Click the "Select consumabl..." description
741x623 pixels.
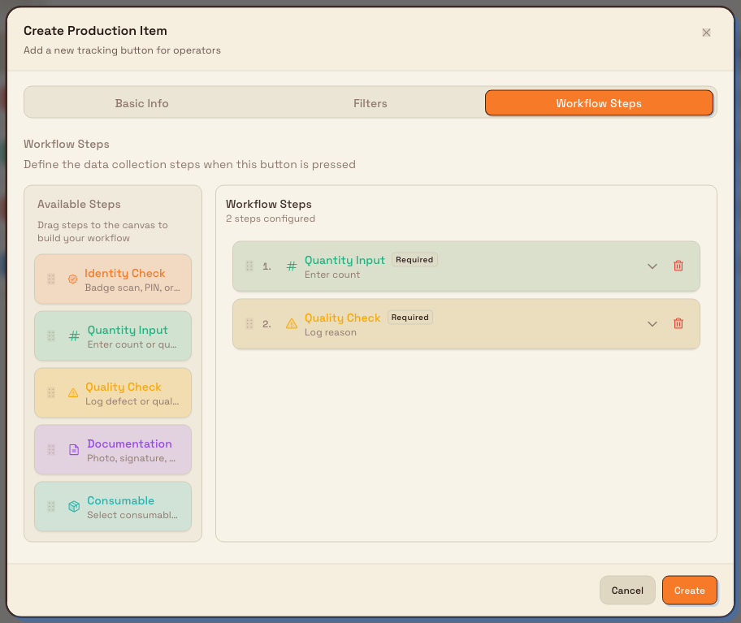pos(132,515)
